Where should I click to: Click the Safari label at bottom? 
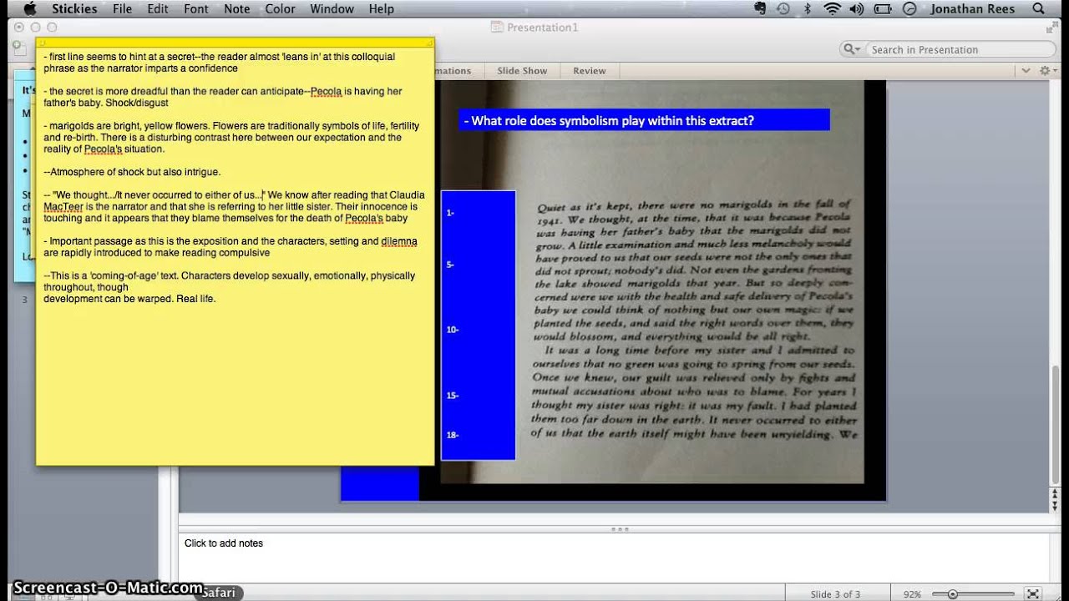(220, 593)
